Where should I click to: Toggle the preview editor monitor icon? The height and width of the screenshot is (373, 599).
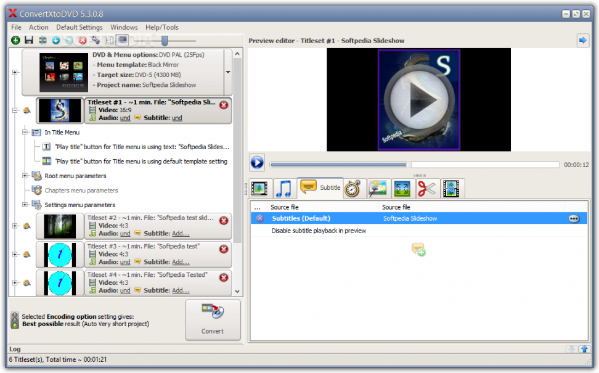pos(123,40)
